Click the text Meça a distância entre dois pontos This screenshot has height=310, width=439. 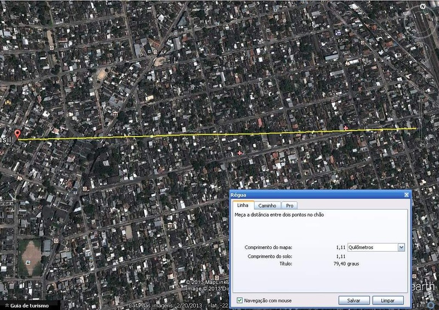pyautogui.click(x=279, y=215)
